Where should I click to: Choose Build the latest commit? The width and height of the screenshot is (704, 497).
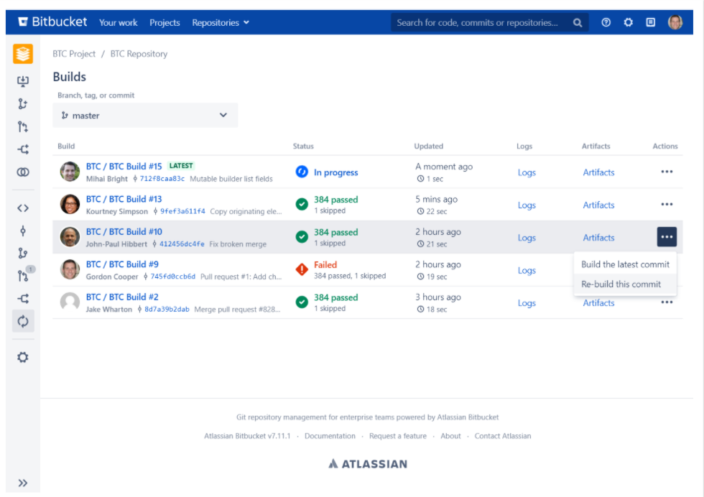pos(625,264)
